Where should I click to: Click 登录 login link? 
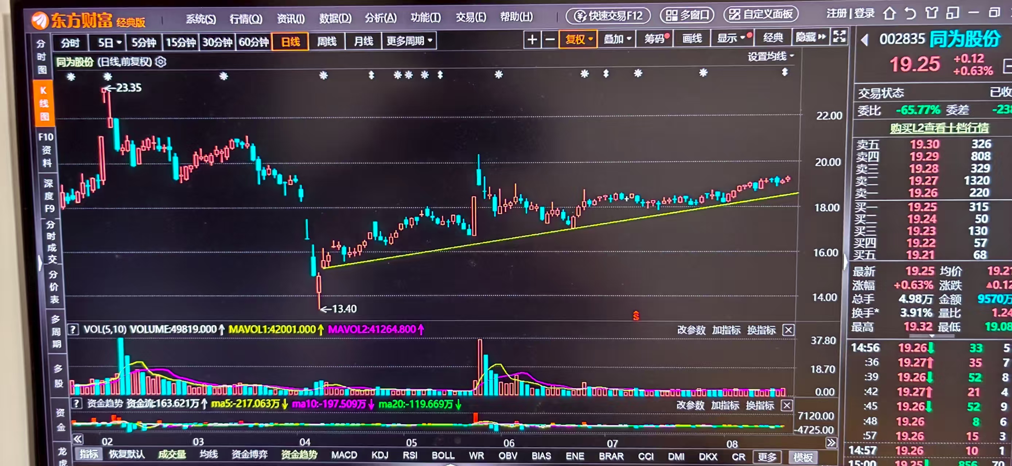click(864, 14)
